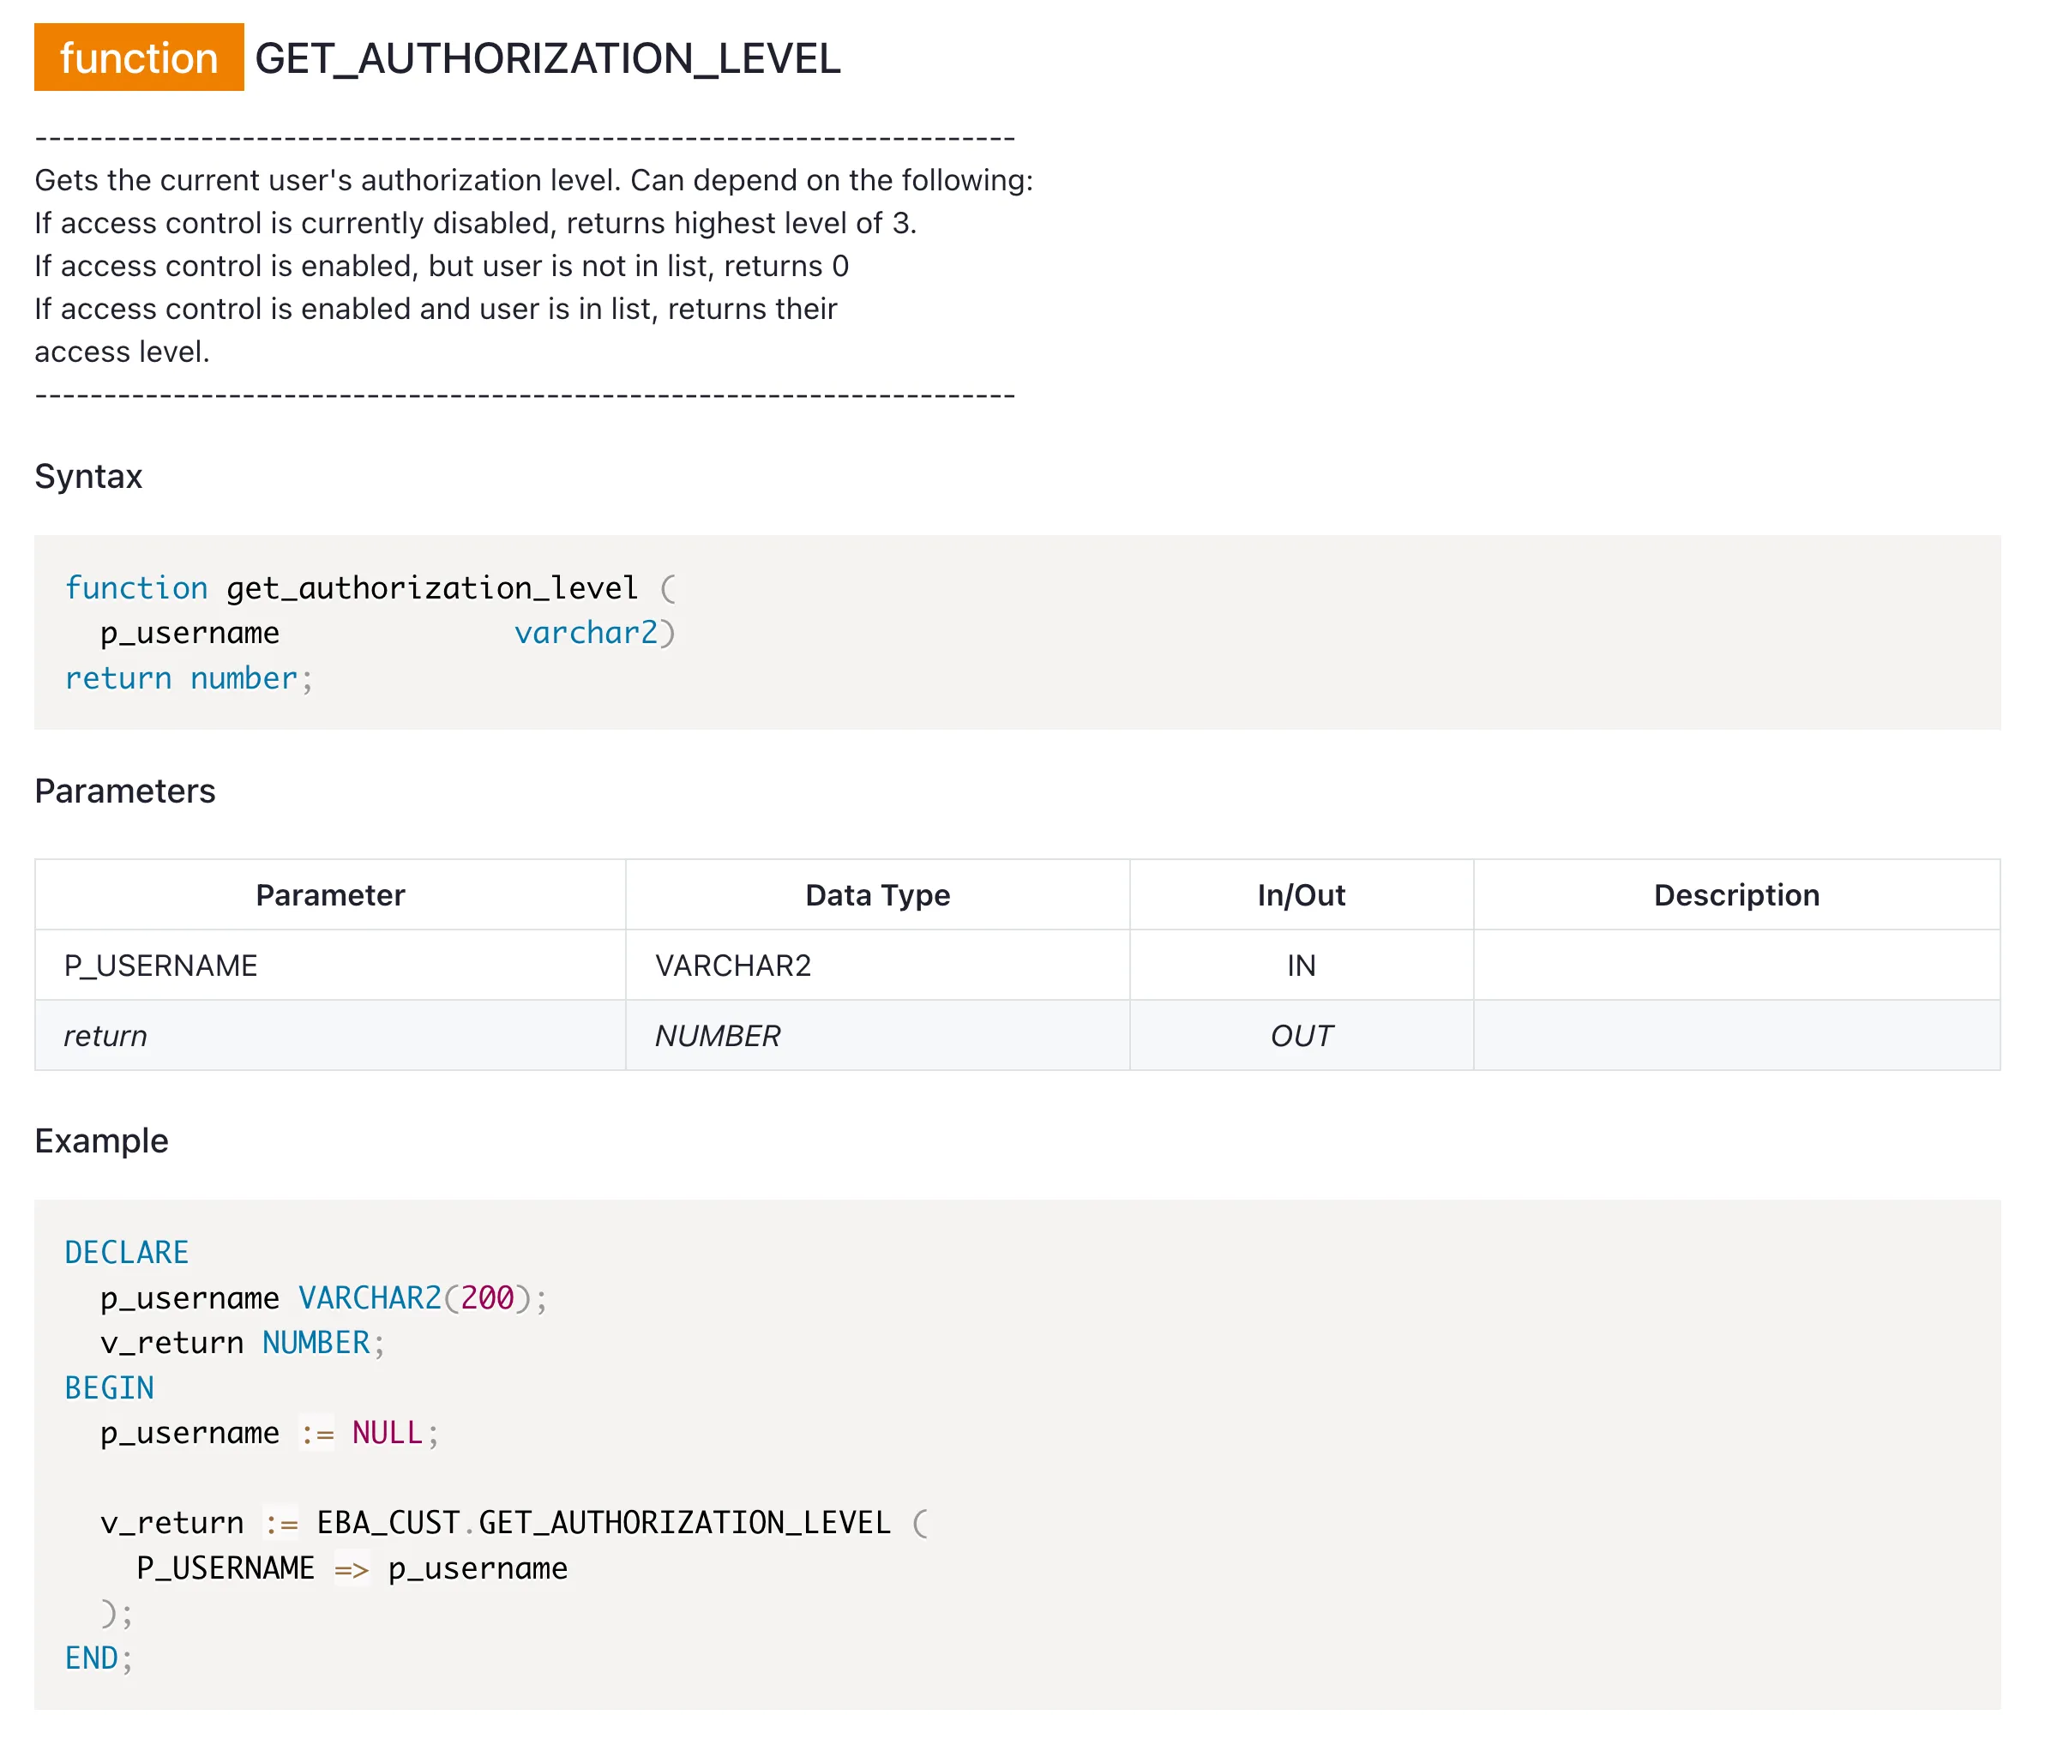Click the NULL keyword in the example code
The image size is (2063, 1739).
[387, 1432]
